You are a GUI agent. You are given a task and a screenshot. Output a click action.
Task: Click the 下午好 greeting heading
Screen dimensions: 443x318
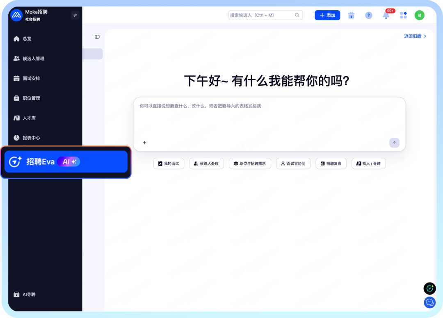(267, 81)
